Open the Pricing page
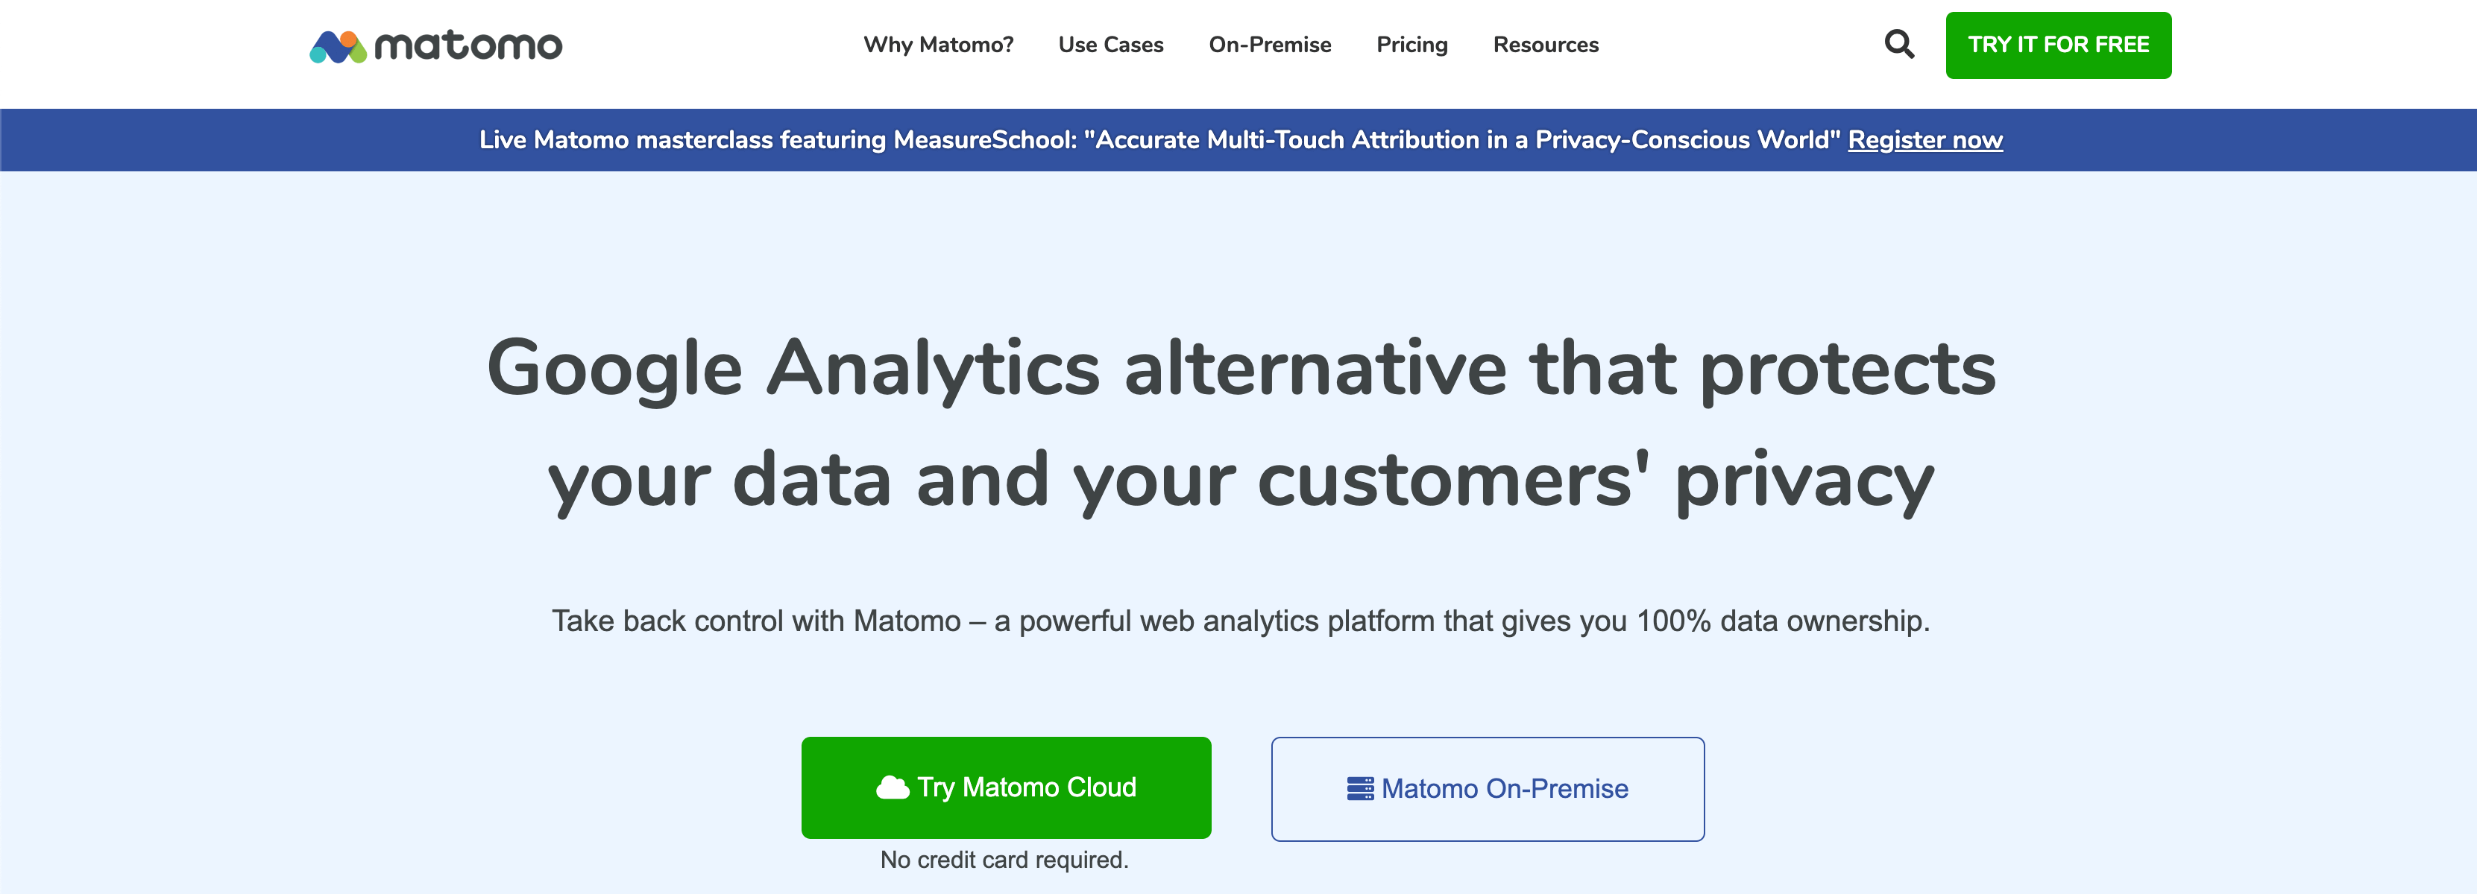Viewport: 2477px width, 894px height. 1411,45
